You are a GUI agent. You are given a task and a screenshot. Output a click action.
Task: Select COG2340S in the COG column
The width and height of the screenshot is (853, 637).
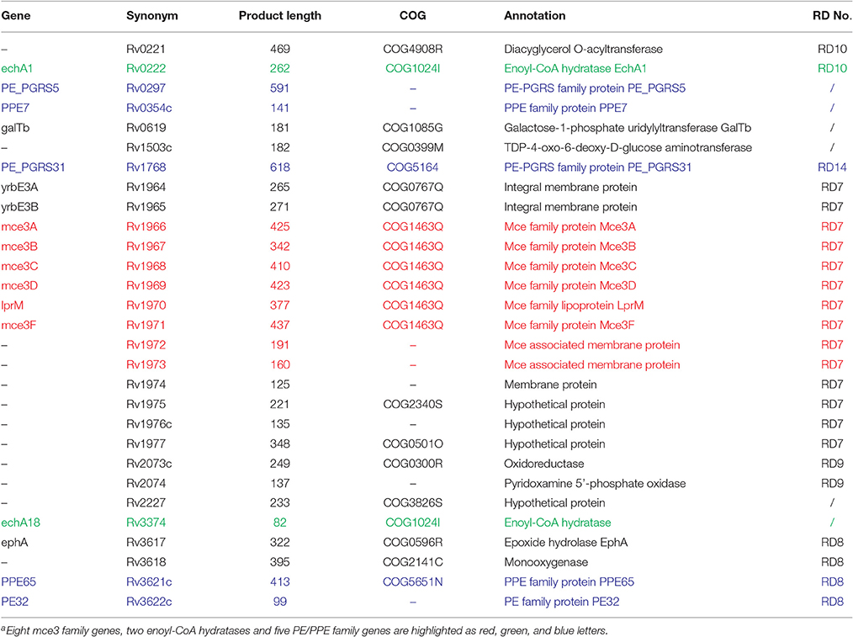click(412, 404)
